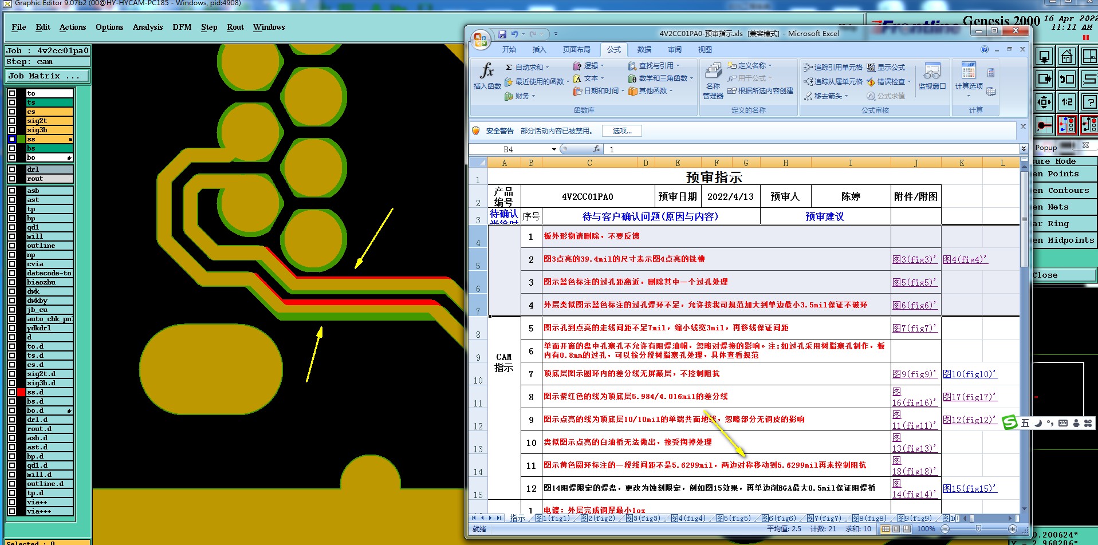Toggle checkbox for layer 'sig2t'

coord(12,121)
